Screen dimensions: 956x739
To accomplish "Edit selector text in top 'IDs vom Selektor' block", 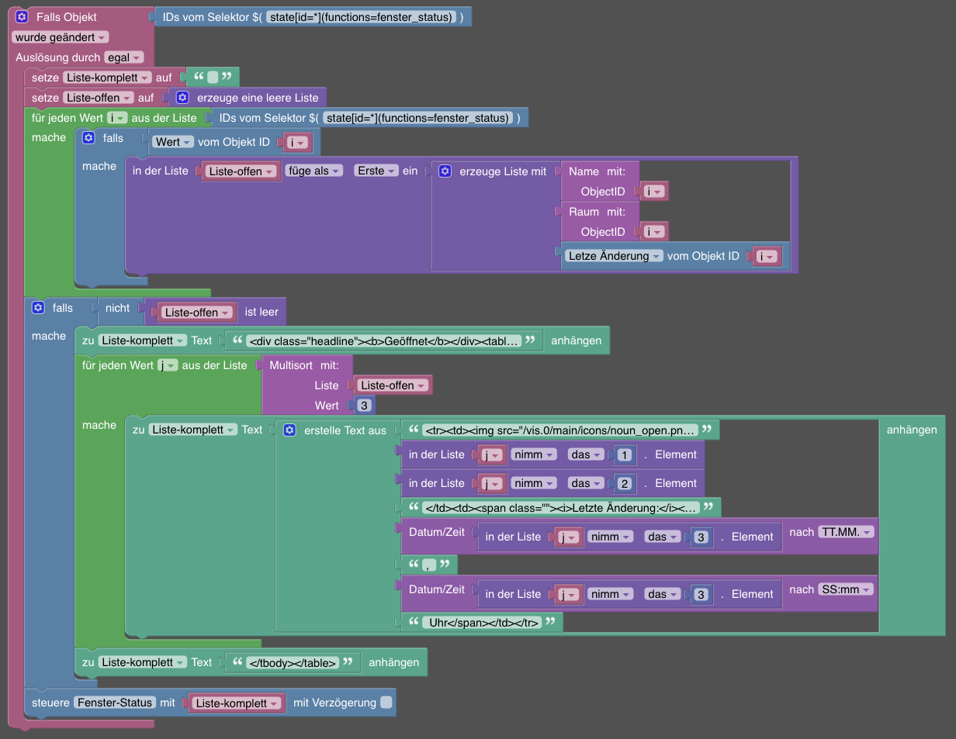I will click(360, 17).
